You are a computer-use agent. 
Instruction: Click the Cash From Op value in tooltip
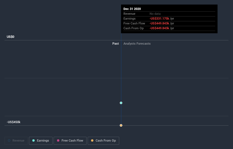point(159,28)
